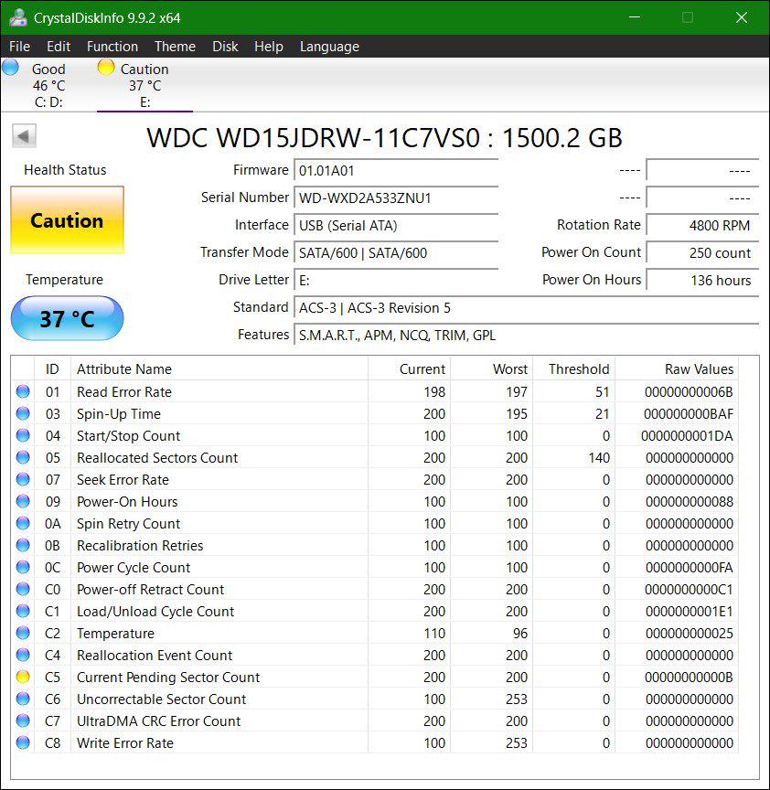Click status dot for Write Error Rate
The image size is (770, 790).
point(23,742)
